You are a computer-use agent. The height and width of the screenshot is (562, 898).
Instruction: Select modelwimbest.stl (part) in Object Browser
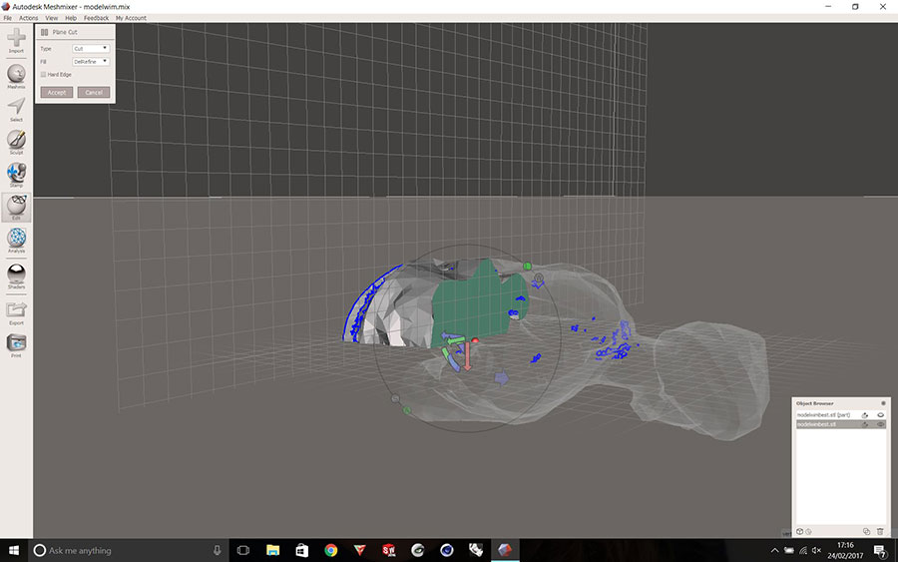841,415
